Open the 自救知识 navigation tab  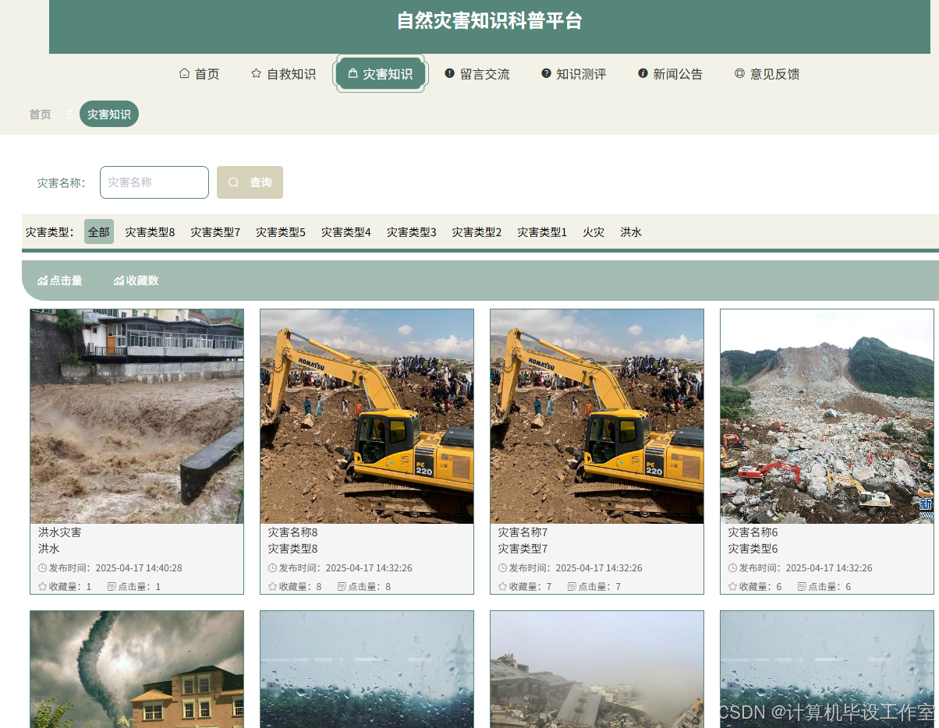click(283, 74)
